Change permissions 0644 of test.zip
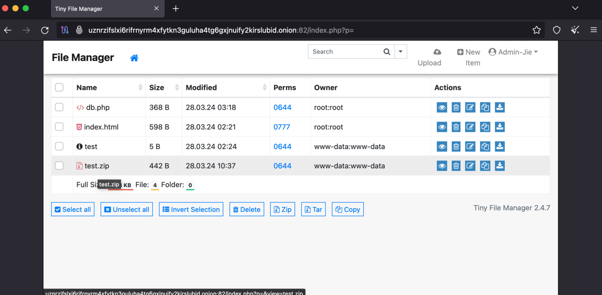The width and height of the screenshot is (602, 295). 282,165
